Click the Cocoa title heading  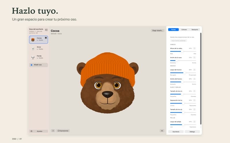pyautogui.click(x=55, y=31)
